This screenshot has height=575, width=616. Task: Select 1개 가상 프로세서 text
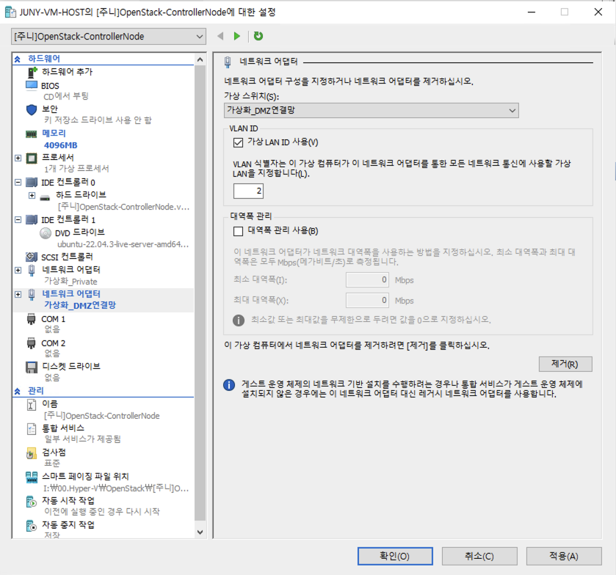click(x=76, y=169)
